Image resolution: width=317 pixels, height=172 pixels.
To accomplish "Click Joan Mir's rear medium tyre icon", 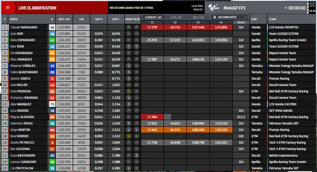I will [x=136, y=34].
